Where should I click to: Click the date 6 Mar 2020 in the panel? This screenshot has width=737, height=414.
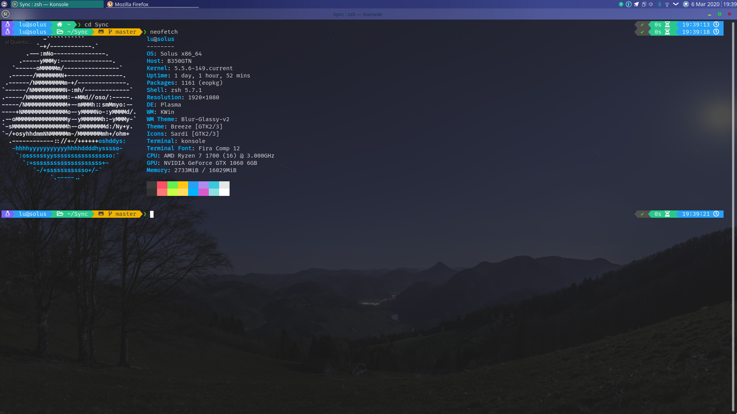(x=706, y=4)
